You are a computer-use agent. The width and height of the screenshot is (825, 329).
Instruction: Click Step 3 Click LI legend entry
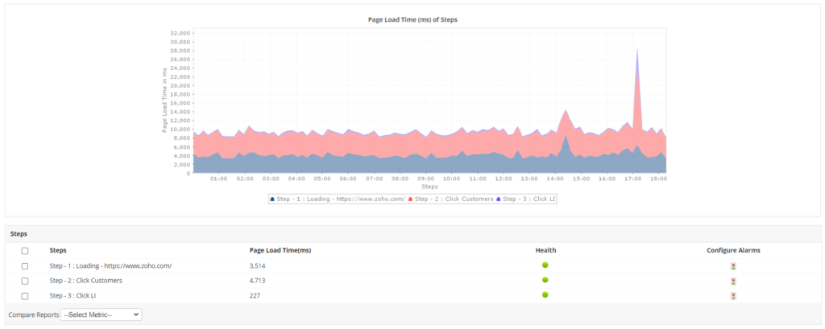click(528, 199)
